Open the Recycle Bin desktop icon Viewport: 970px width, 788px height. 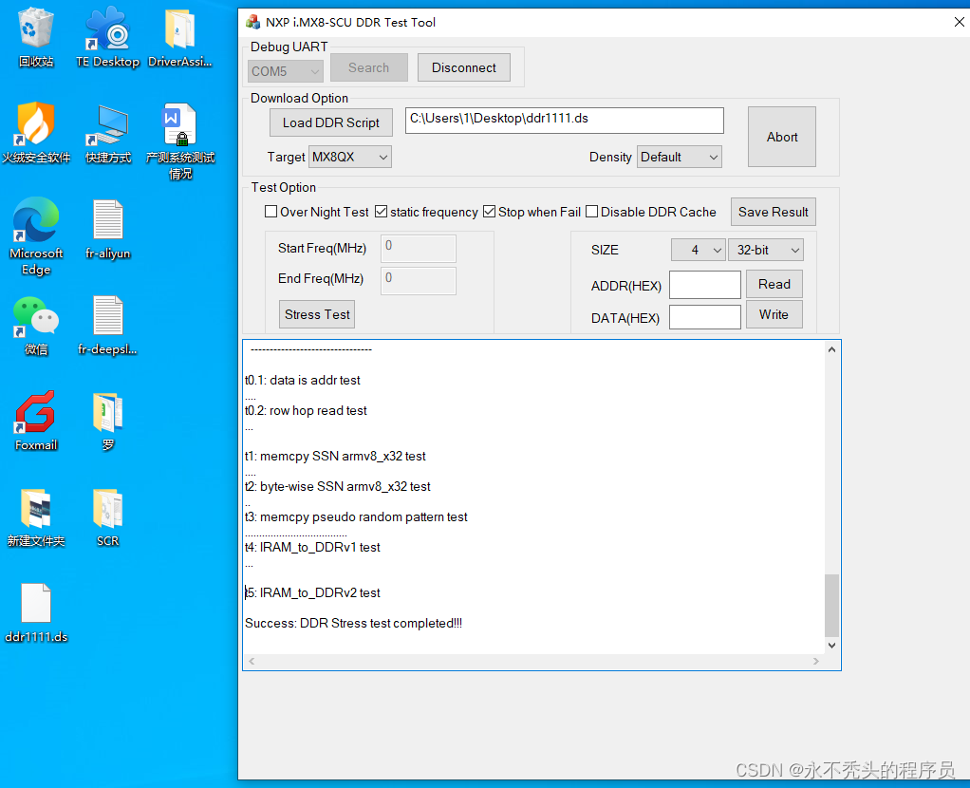click(36, 37)
